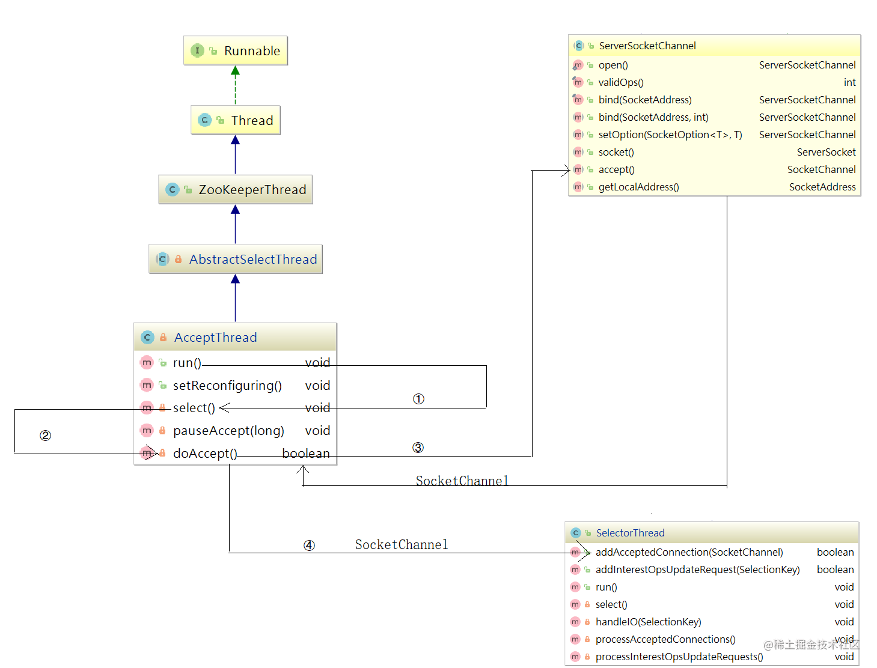Image resolution: width=877 pixels, height=668 pixels.
Task: Select the SelectorThread class header
Action: pos(712,533)
